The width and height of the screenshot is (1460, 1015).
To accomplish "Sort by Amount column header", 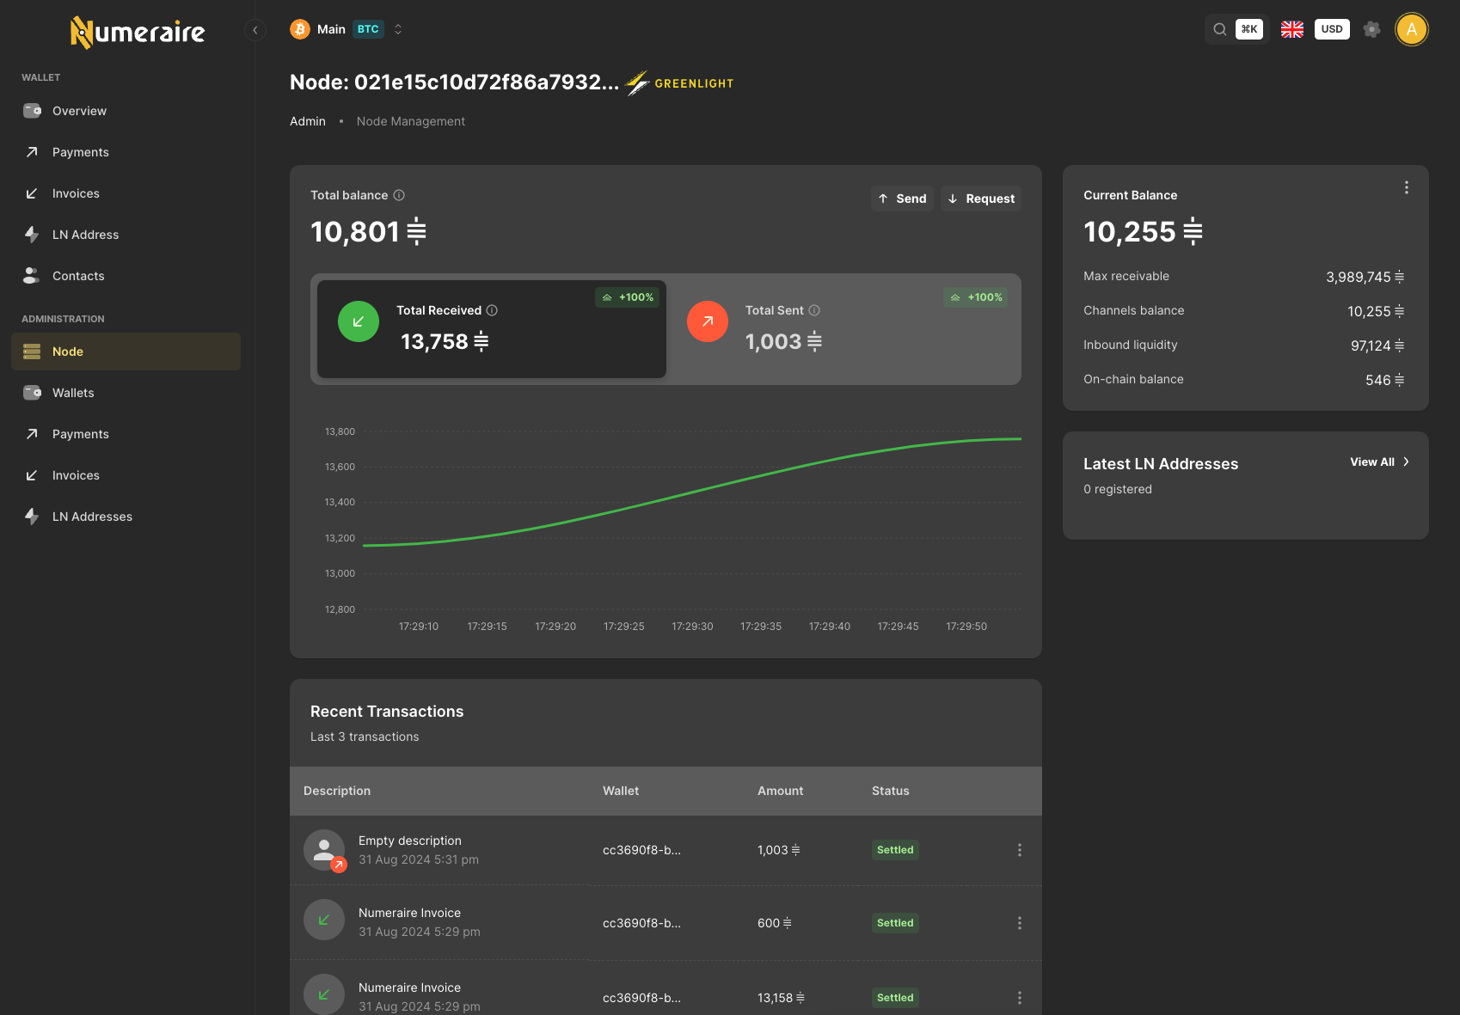I will (x=780, y=791).
